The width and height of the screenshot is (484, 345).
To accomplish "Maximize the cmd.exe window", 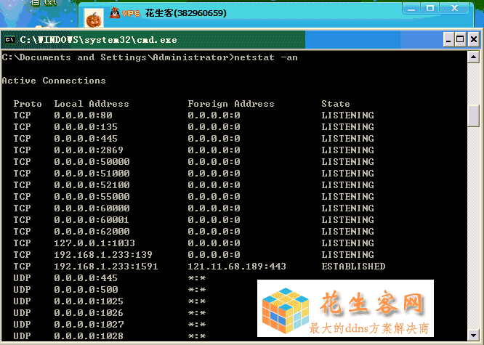I will click(460, 39).
